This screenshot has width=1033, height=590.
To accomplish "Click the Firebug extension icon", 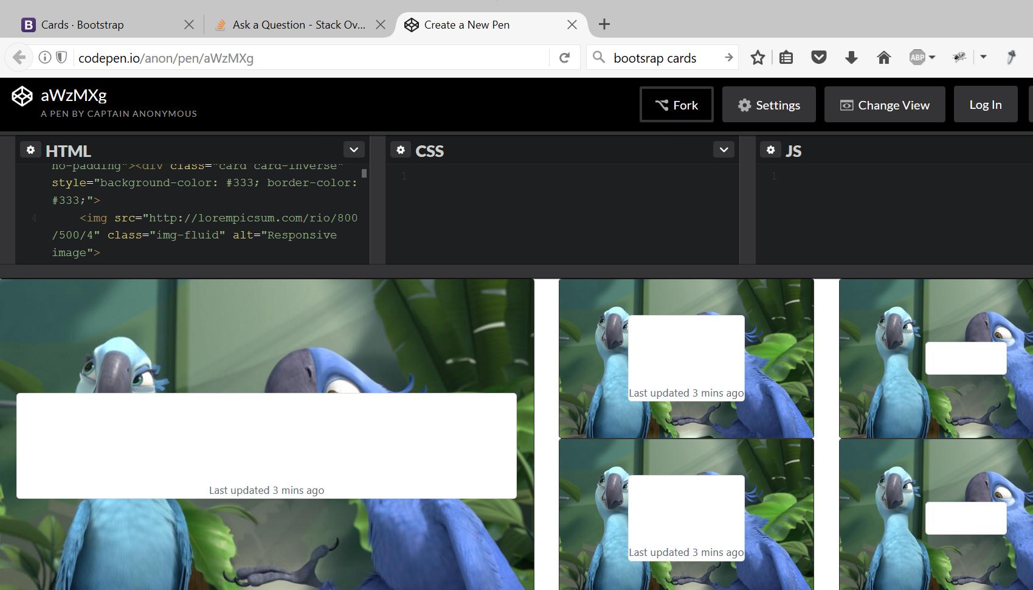I will pyautogui.click(x=959, y=58).
